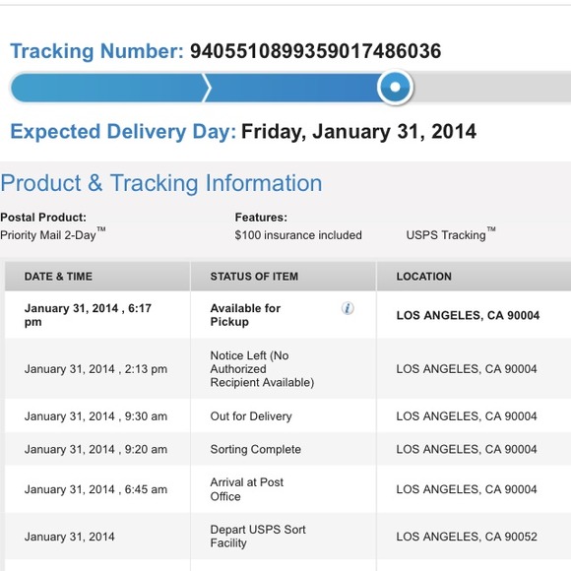
Task: Click the LOS ANGELES, CA 90052 location
Action: tap(467, 537)
